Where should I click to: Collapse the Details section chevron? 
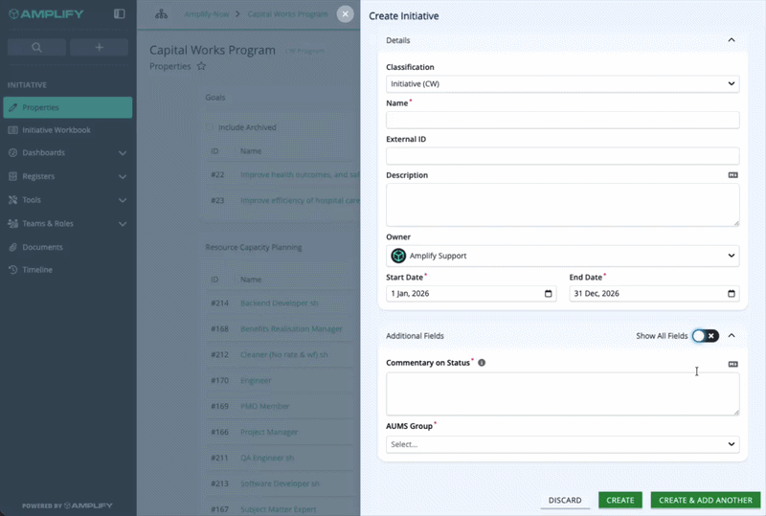pyautogui.click(x=732, y=40)
